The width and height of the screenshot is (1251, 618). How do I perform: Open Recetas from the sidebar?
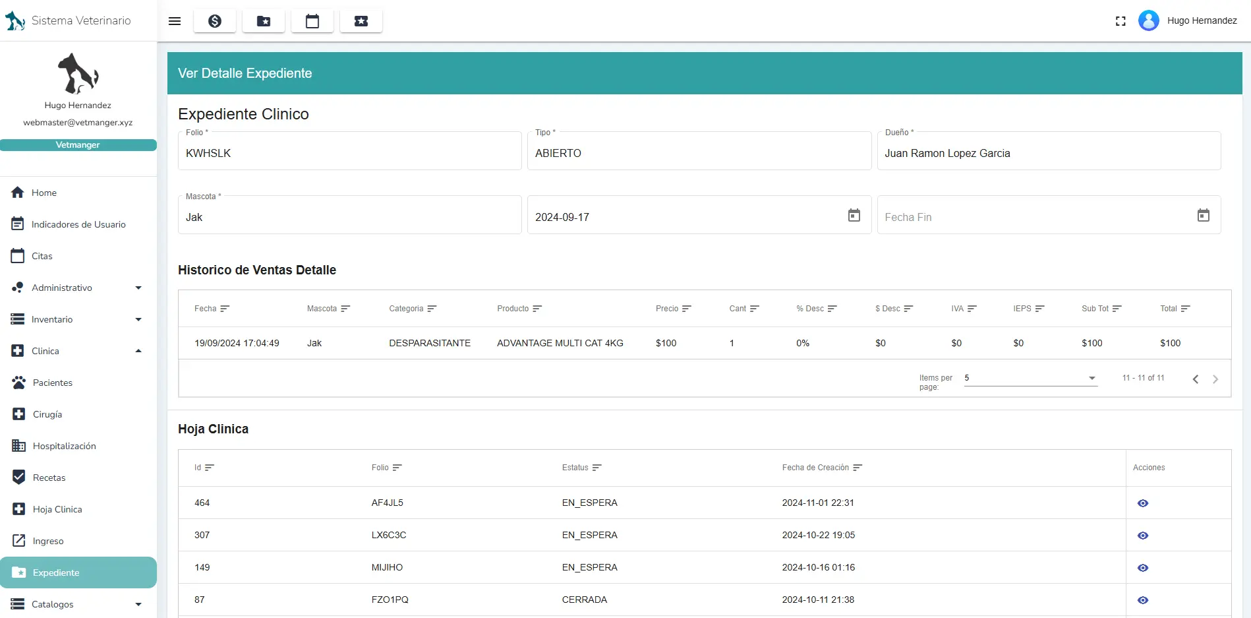point(78,478)
